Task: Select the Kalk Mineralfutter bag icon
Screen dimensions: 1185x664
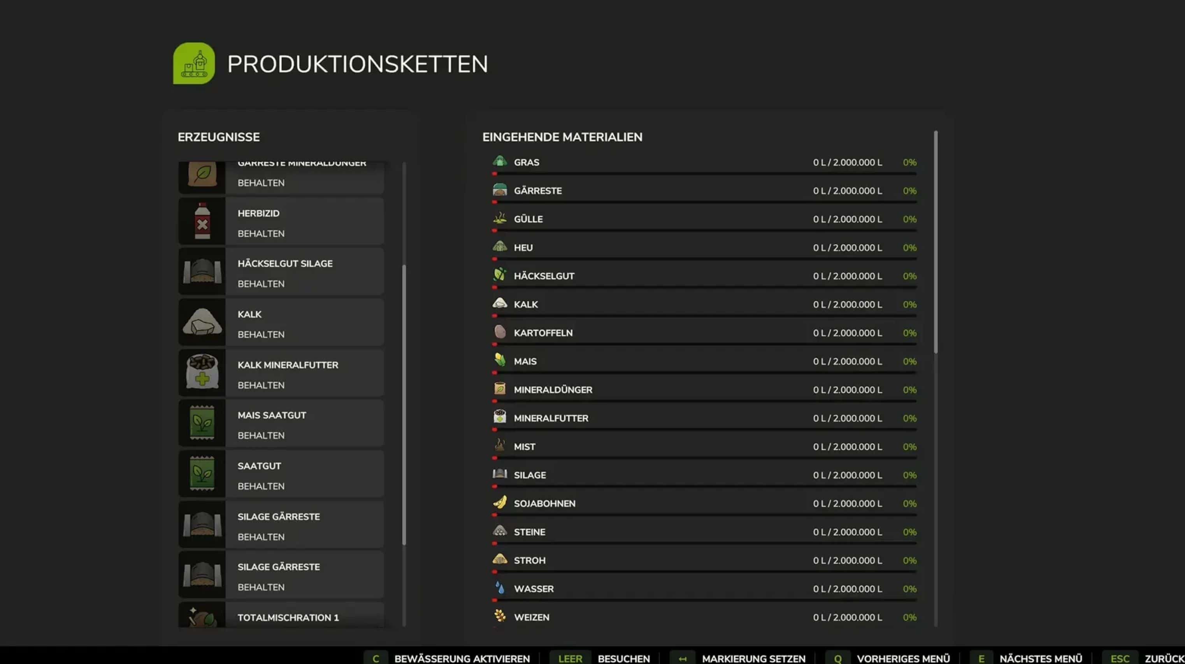Action: [202, 373]
